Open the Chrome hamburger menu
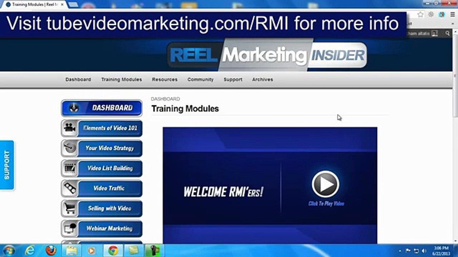This screenshot has width=458, height=257. click(x=452, y=14)
